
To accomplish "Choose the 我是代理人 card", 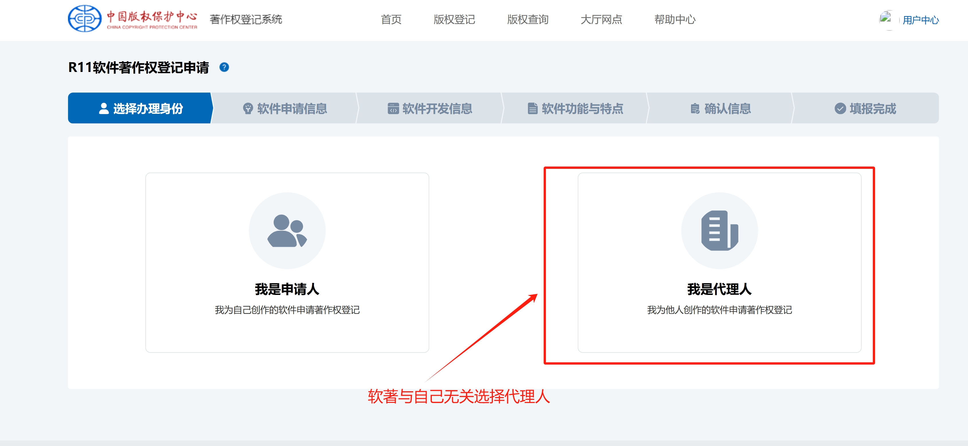I will point(720,263).
